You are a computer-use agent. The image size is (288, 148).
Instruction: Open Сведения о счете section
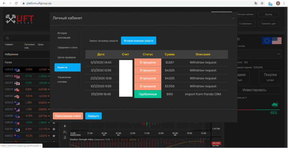67,47
